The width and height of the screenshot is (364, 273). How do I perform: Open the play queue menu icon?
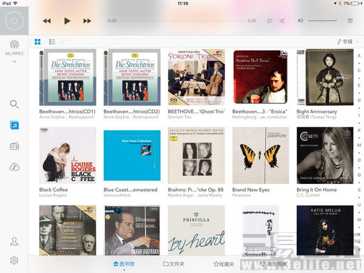coord(350,21)
